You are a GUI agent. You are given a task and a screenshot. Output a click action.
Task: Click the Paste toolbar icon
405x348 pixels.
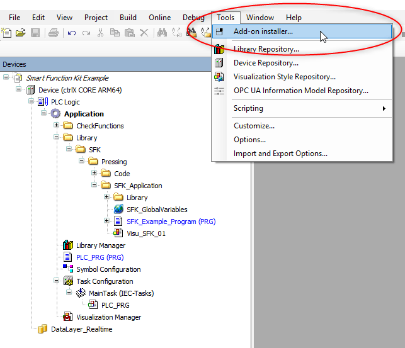[x=129, y=33]
